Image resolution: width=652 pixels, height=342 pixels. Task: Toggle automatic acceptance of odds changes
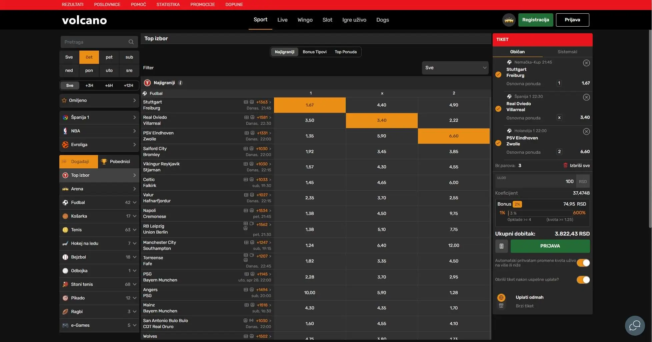583,263
